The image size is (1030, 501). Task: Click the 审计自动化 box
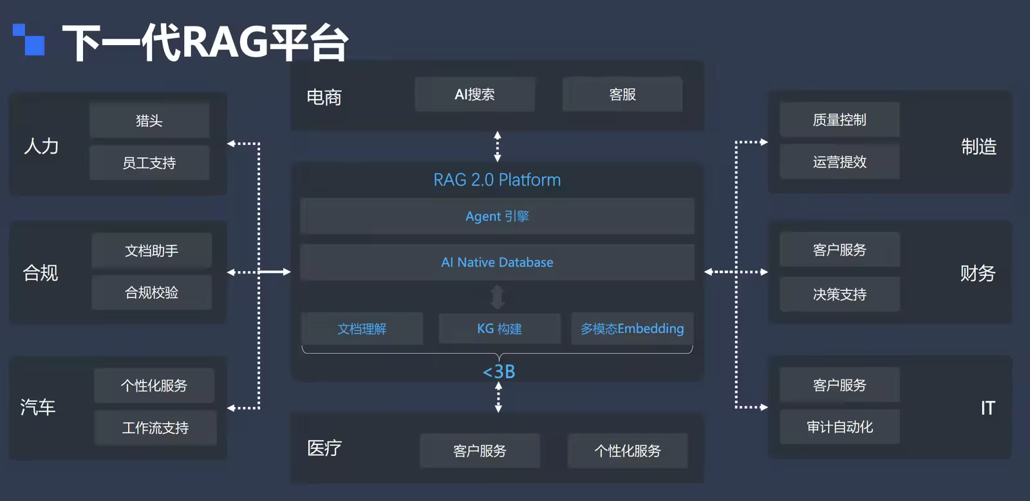839,427
